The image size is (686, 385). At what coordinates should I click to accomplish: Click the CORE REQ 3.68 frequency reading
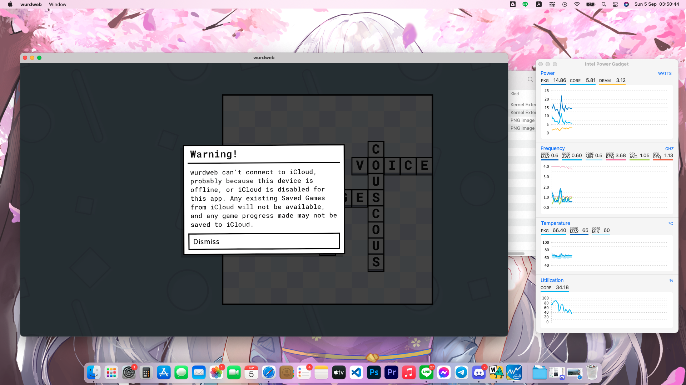pyautogui.click(x=616, y=156)
